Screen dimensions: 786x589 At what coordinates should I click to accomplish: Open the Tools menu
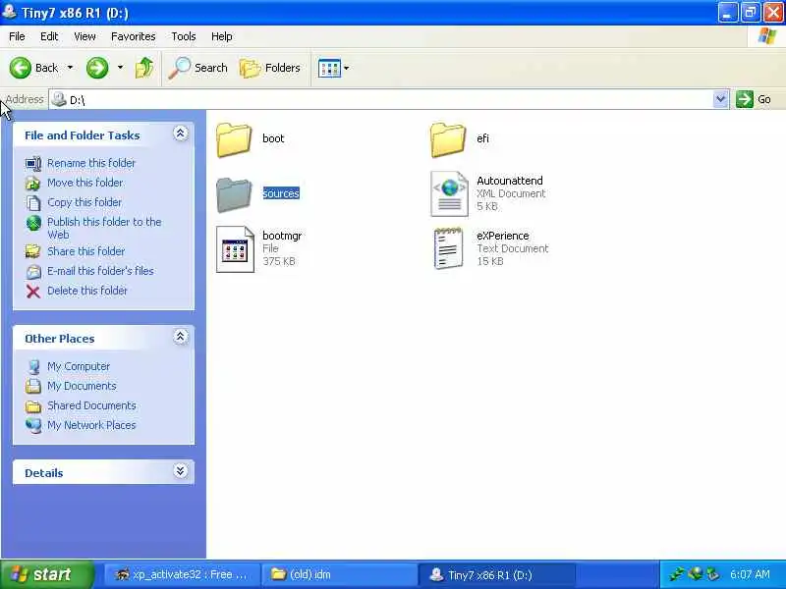click(x=184, y=36)
